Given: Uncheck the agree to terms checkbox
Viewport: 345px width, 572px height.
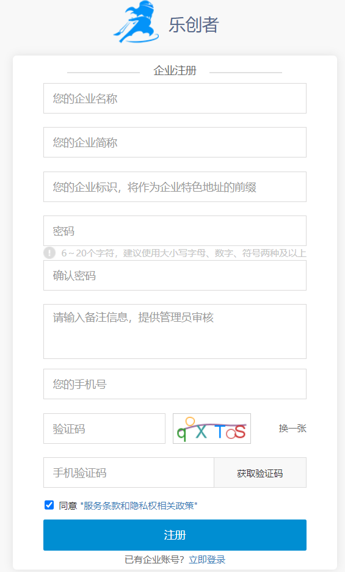Looking at the screenshot, I should 49,505.
